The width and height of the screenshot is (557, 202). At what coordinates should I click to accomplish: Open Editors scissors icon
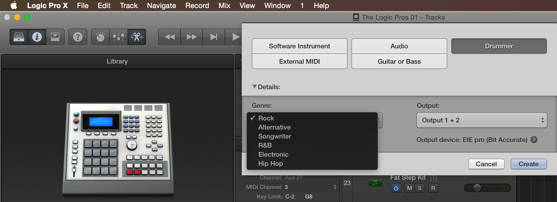point(137,37)
